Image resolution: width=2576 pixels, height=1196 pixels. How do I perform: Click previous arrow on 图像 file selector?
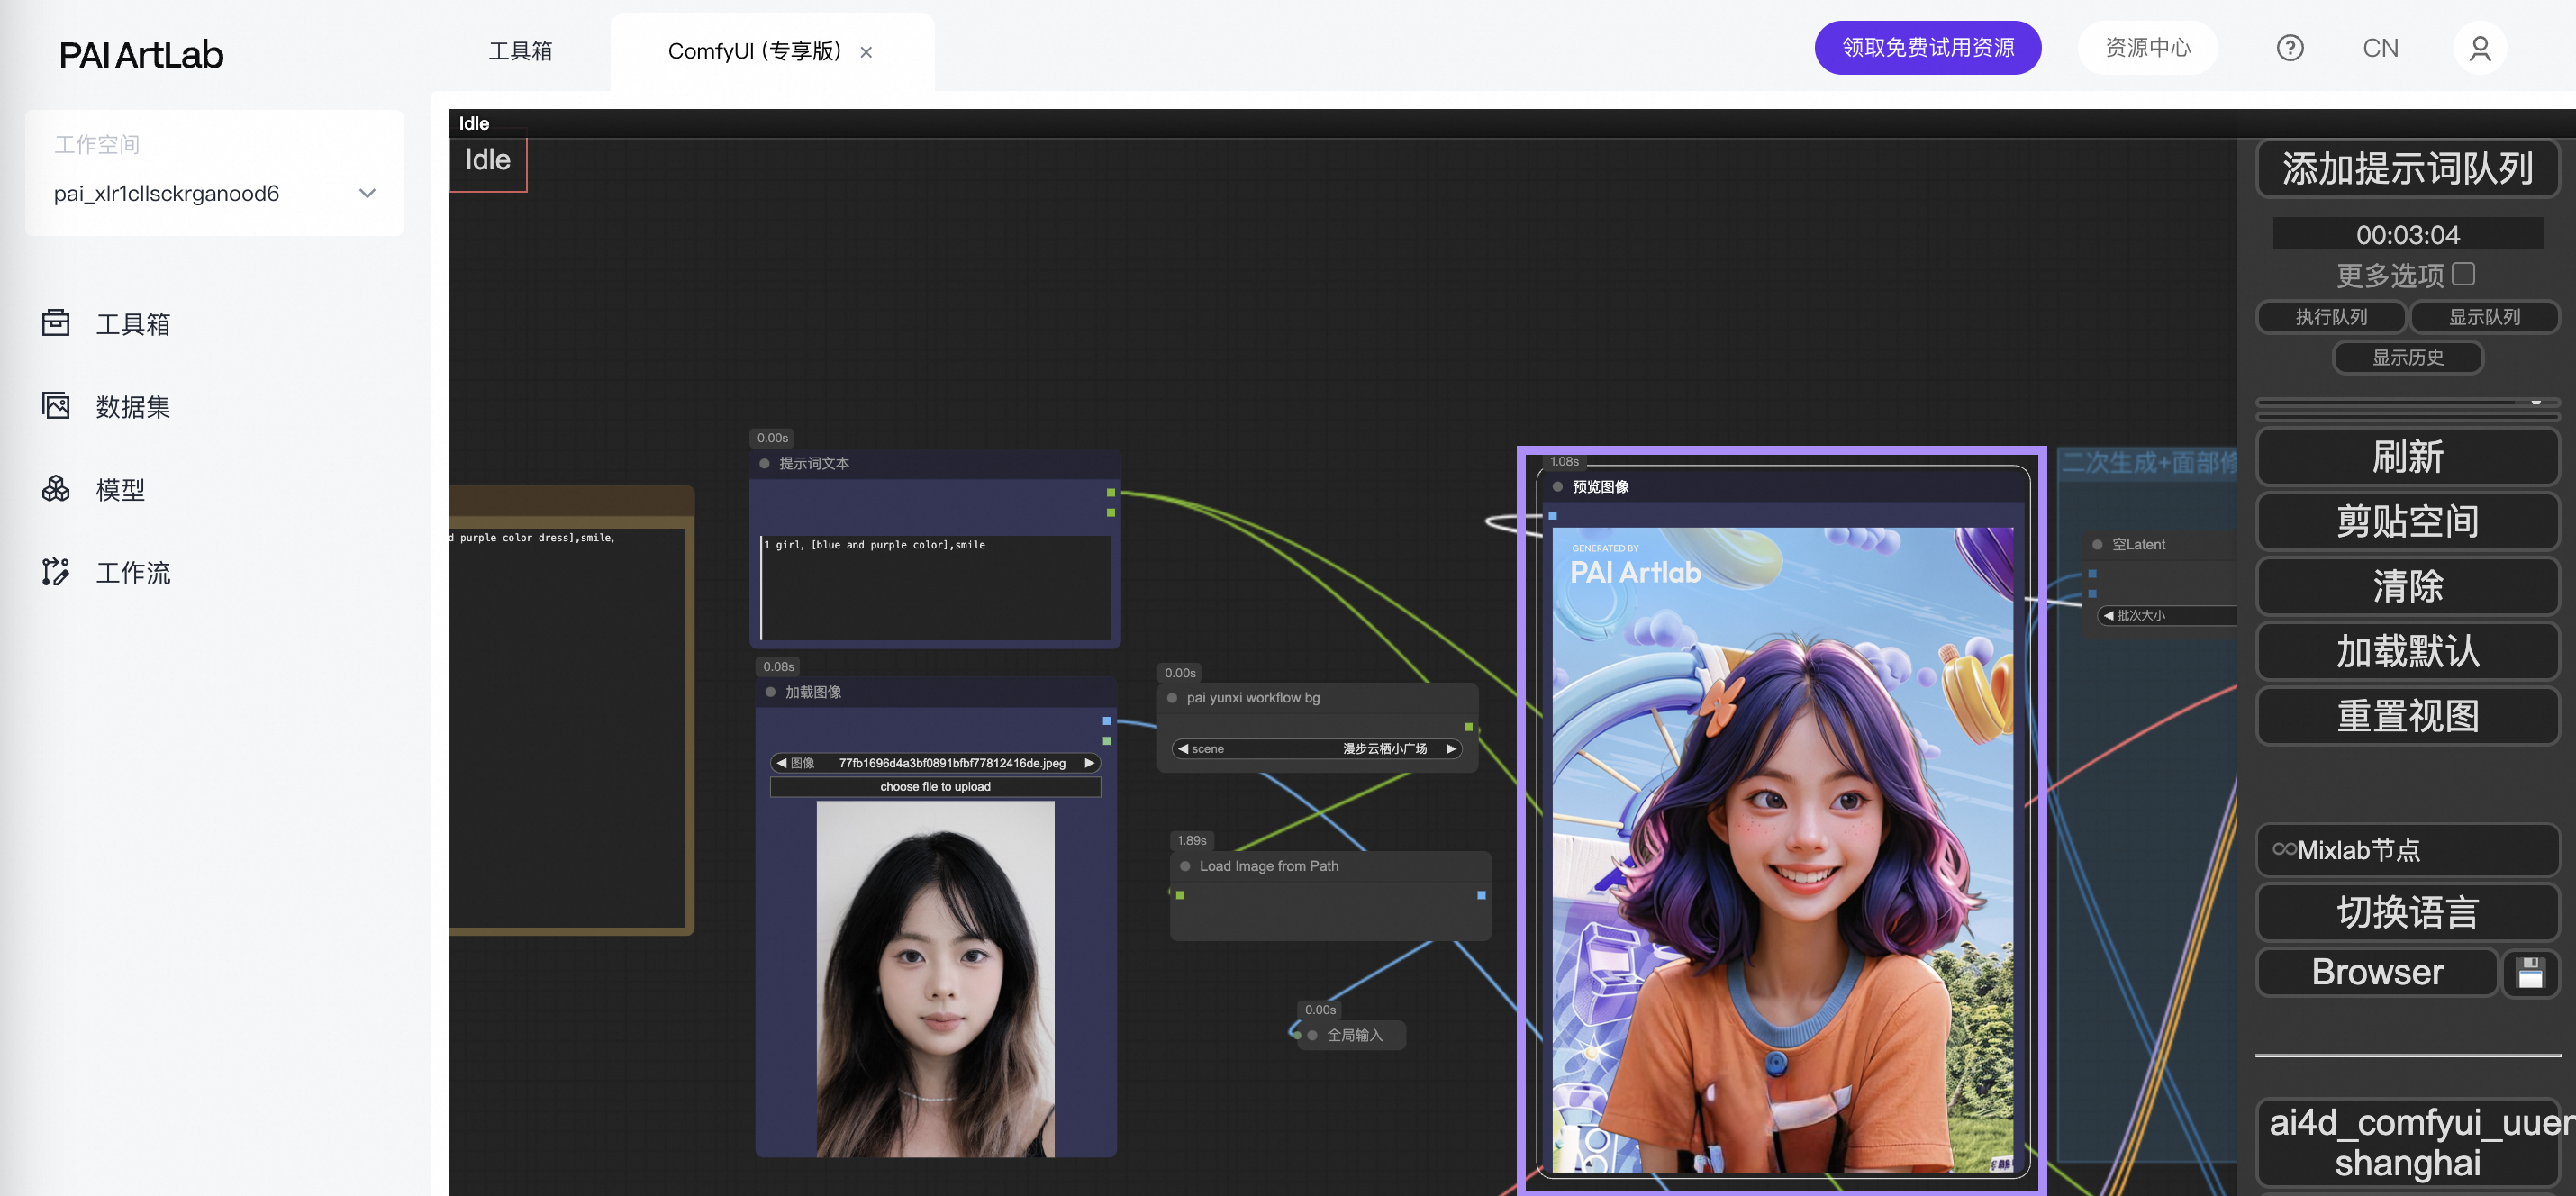click(782, 763)
